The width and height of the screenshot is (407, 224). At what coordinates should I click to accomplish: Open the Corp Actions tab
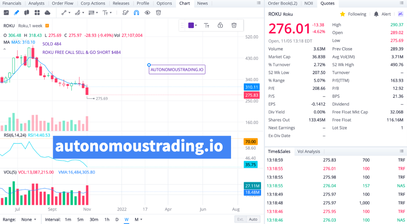coord(93,3)
